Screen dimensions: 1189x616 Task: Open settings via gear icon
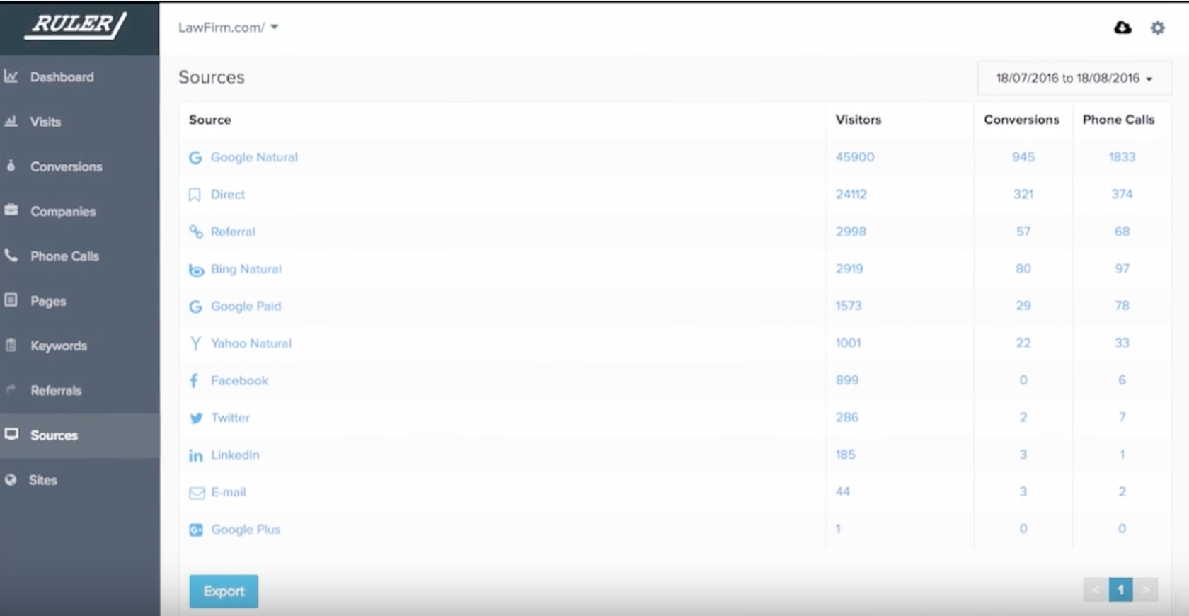pyautogui.click(x=1158, y=28)
